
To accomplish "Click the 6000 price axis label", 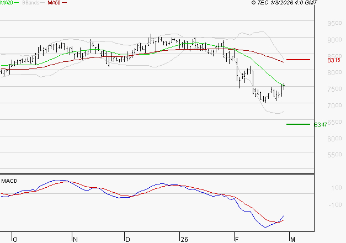I will 334,138.
